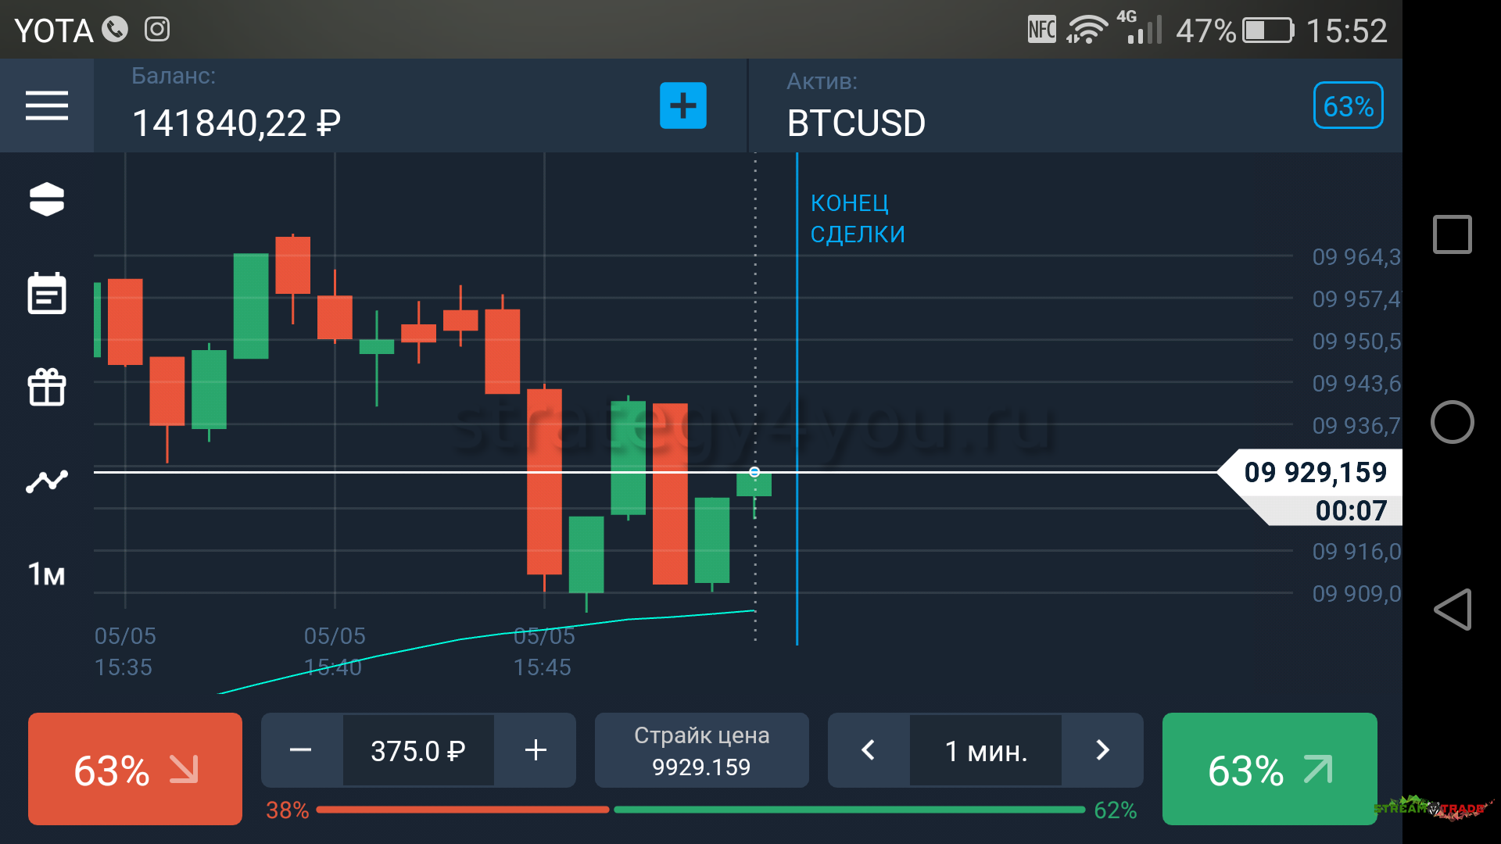Open the chart type line icon

(47, 481)
